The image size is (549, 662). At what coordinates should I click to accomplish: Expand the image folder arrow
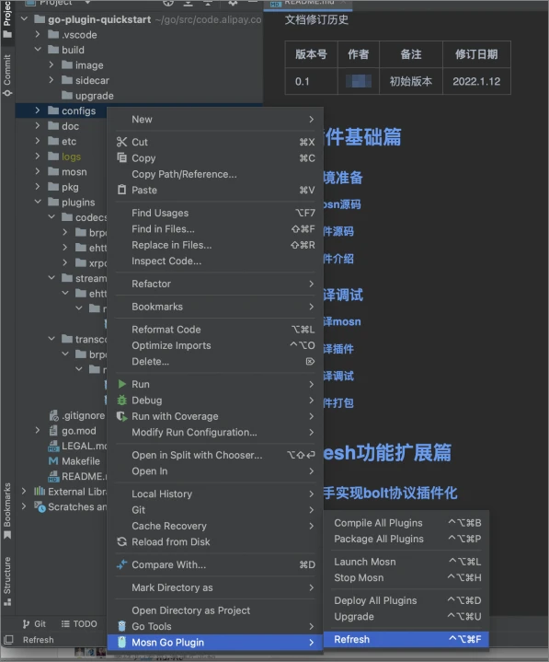click(51, 64)
